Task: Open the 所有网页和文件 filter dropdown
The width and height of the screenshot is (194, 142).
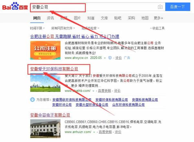Action: [63, 28]
